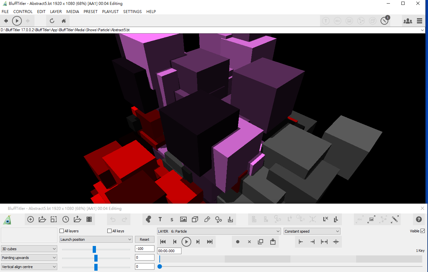
Task: Click the 00:00.000 time input field
Action: point(169,251)
